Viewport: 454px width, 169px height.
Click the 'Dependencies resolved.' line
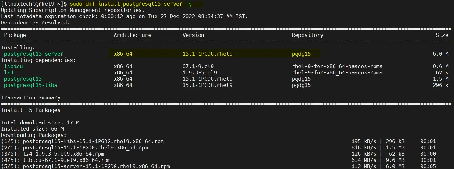coord(35,23)
